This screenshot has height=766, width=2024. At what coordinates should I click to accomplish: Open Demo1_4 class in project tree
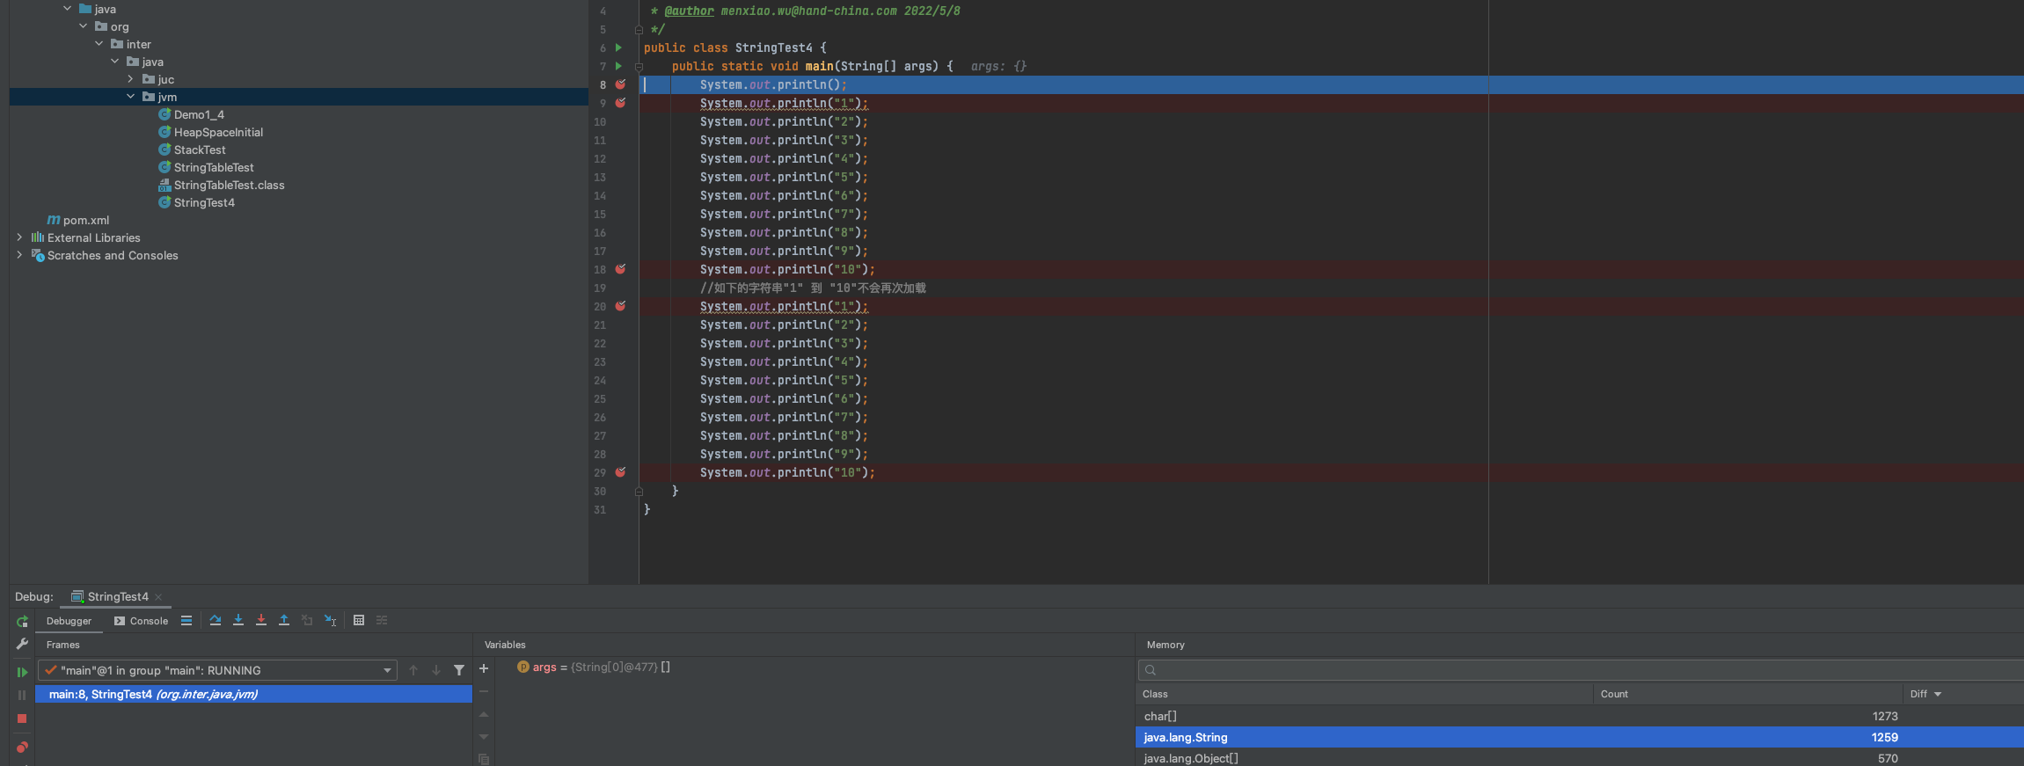tap(199, 114)
